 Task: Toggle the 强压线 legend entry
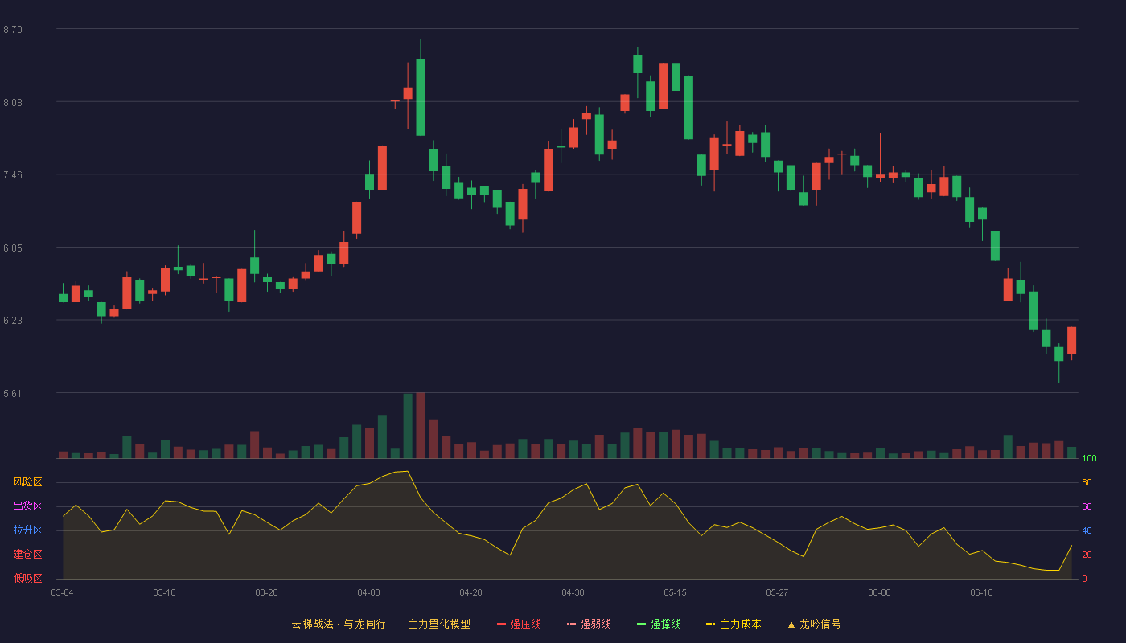click(x=519, y=624)
